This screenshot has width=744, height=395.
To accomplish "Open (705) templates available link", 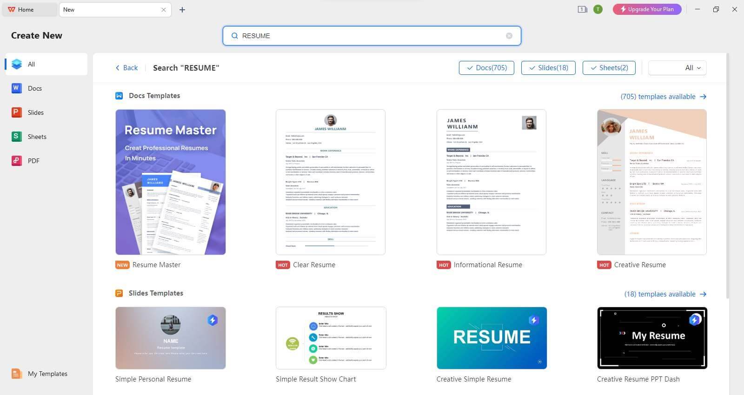I will pyautogui.click(x=663, y=97).
